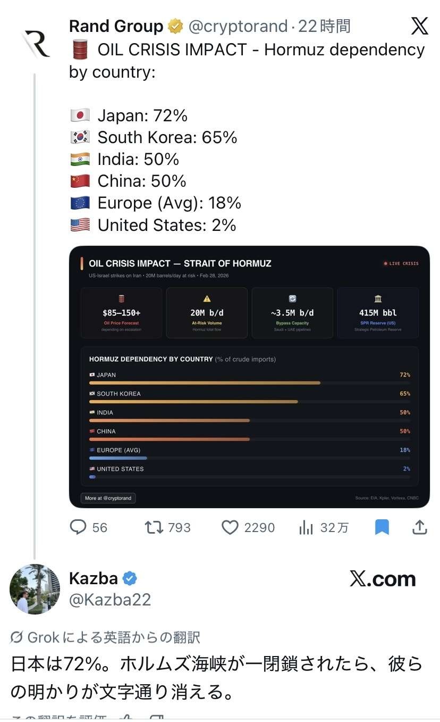This screenshot has height=722, width=440.
Task: Tap the X logo at top right
Action: point(419,26)
